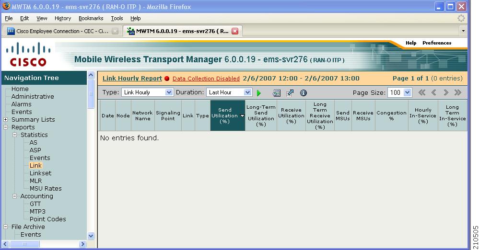Open the Preferences link
Screen dimensions: 479x250
coord(437,43)
